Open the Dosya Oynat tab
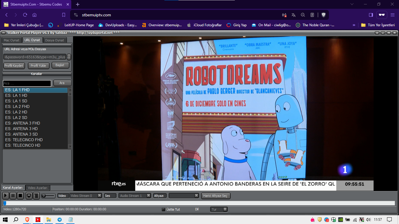This screenshot has width=399, height=224. (x=55, y=40)
